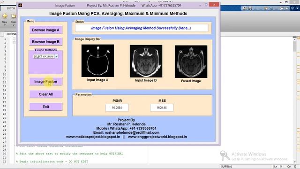Screen dimensions: 300x169
Task: Minimize the Image Fusion figure window
Action: coord(200,5)
